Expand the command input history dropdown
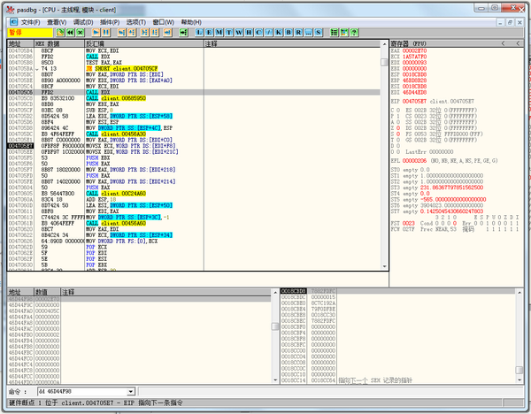The height and width of the screenshot is (414, 531). tap(131, 390)
